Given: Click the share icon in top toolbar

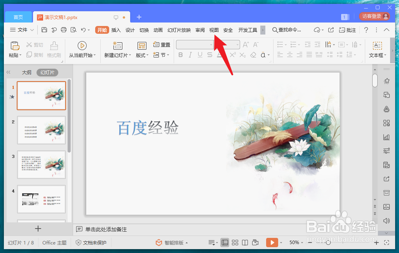Looking at the screenshot, I should (331, 30).
